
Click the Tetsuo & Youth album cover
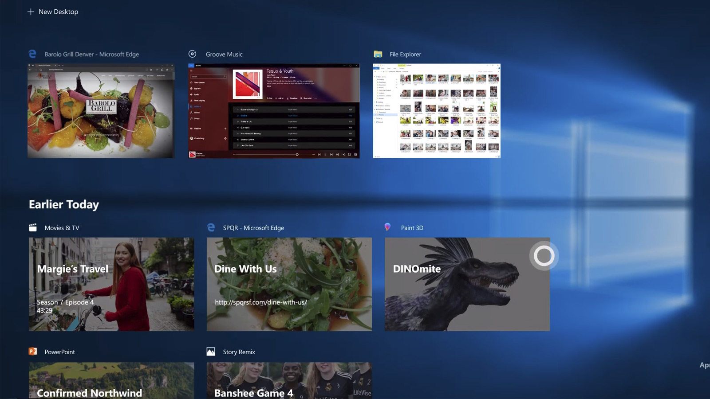click(248, 84)
